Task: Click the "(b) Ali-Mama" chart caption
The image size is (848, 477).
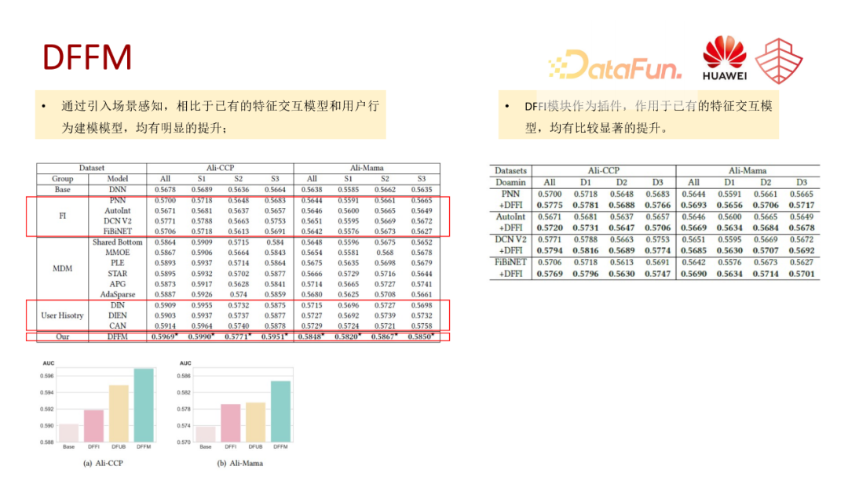Action: tap(240, 463)
